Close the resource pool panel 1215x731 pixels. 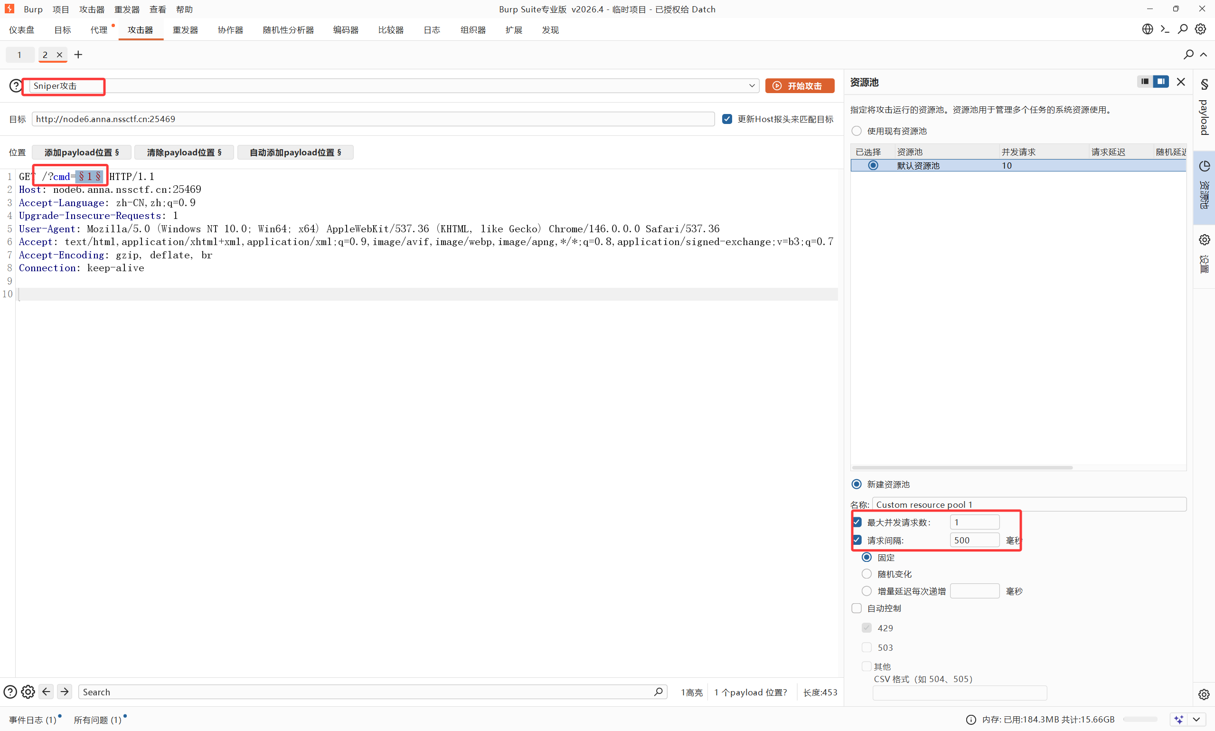click(x=1181, y=82)
